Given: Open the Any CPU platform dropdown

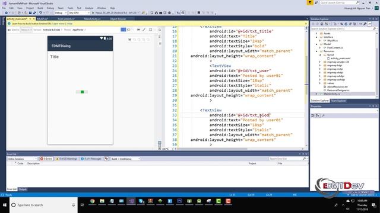Looking at the screenshot, I should [79, 13].
